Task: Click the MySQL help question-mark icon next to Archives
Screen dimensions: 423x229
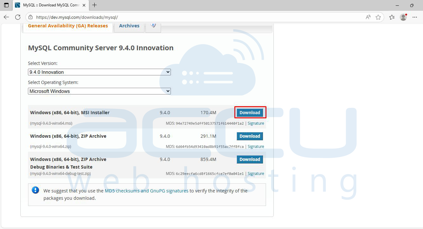Action: point(153,25)
